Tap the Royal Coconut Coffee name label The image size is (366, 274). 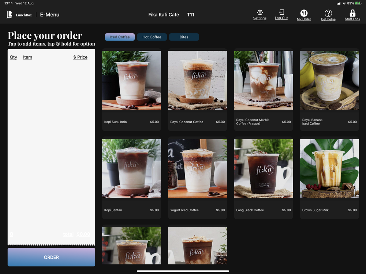187,122
